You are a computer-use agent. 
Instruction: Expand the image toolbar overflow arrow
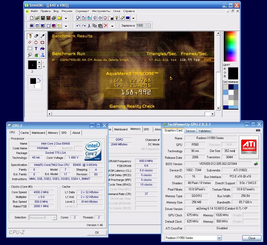coord(133,18)
